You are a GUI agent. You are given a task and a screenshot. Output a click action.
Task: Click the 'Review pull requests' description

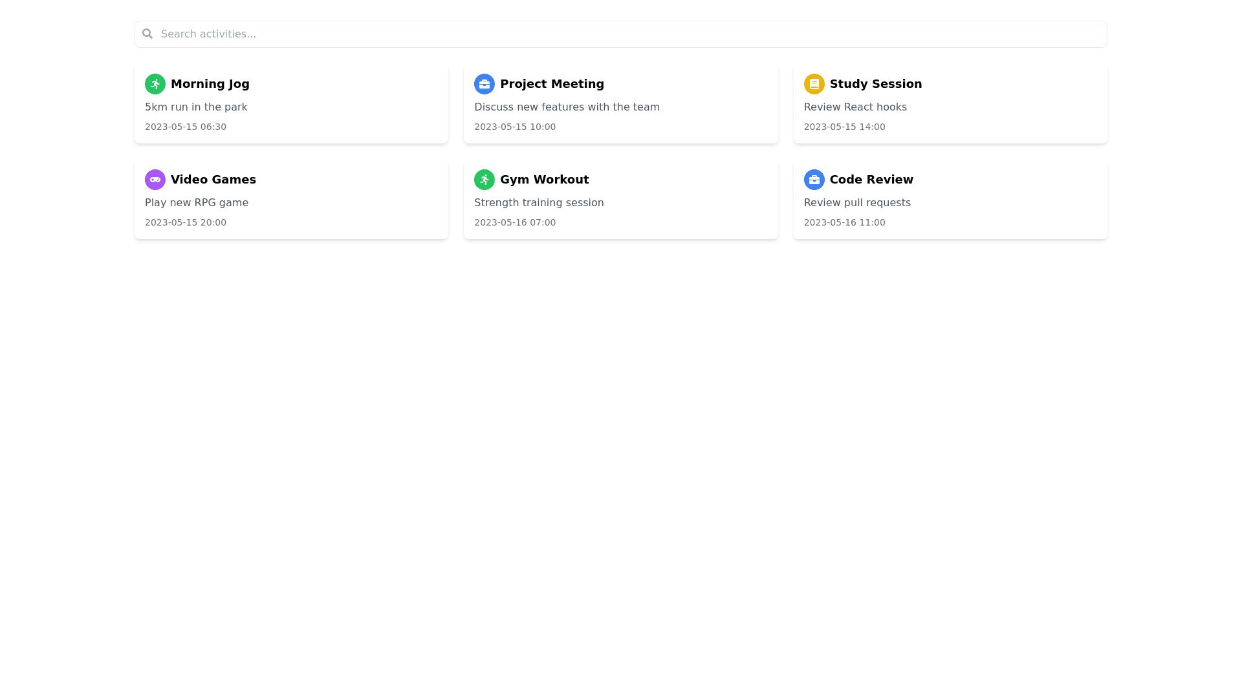pyautogui.click(x=856, y=203)
